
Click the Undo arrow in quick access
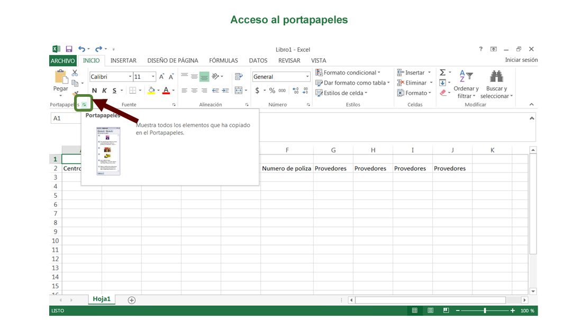pos(81,49)
